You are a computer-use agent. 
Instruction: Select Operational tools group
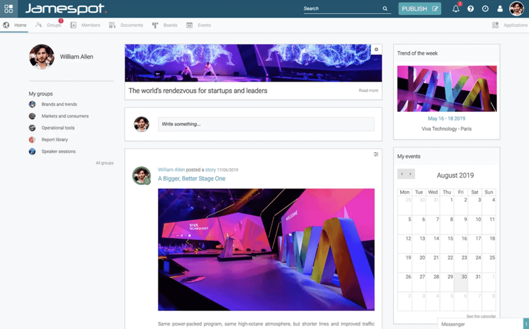point(58,128)
